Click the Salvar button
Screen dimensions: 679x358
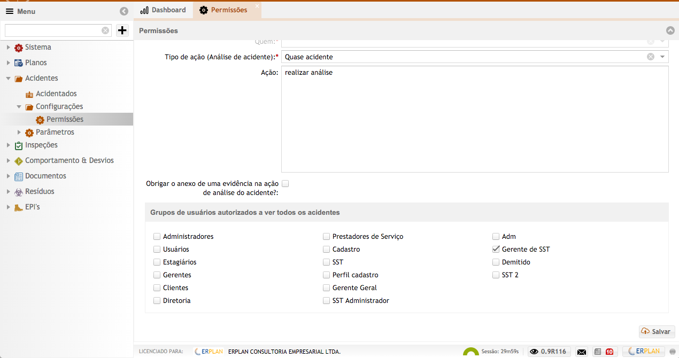click(657, 332)
